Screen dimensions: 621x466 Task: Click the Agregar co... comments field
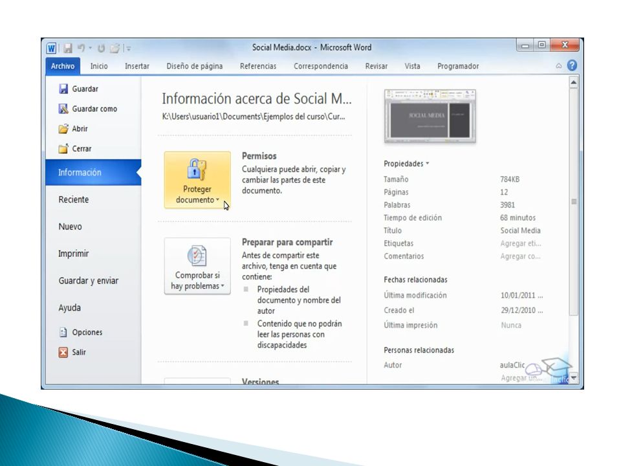[x=520, y=256]
